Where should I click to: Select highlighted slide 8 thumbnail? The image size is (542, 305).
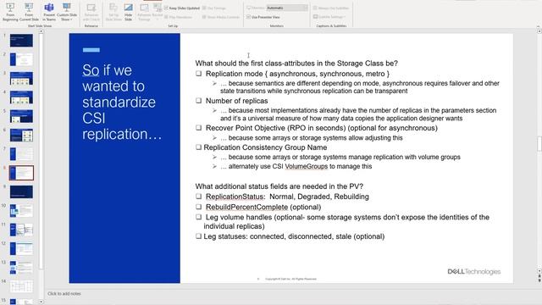(21, 173)
